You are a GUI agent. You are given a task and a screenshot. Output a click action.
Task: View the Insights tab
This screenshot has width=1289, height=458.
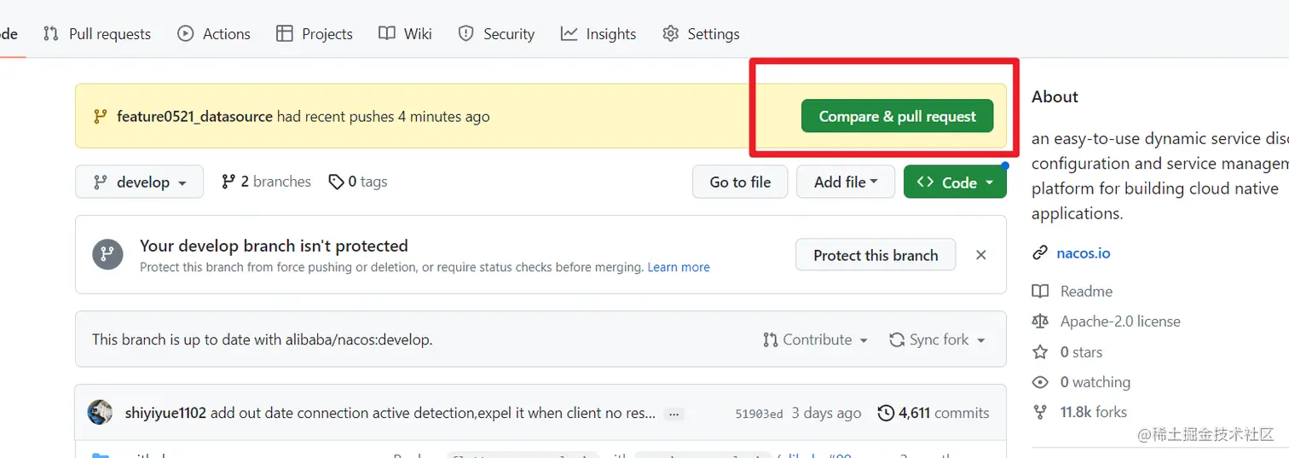pos(598,34)
